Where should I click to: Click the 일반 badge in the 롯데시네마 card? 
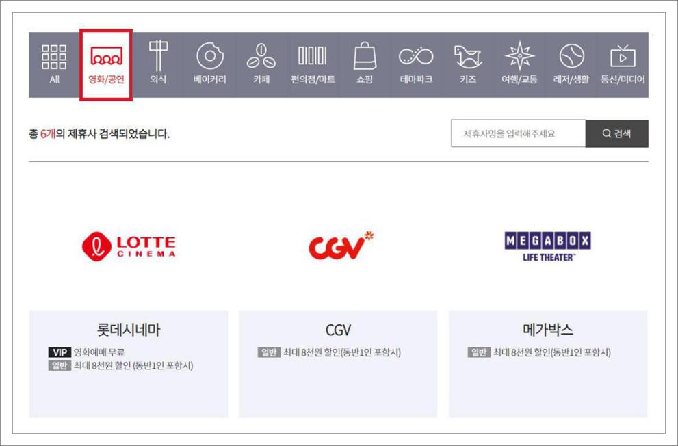pos(60,365)
